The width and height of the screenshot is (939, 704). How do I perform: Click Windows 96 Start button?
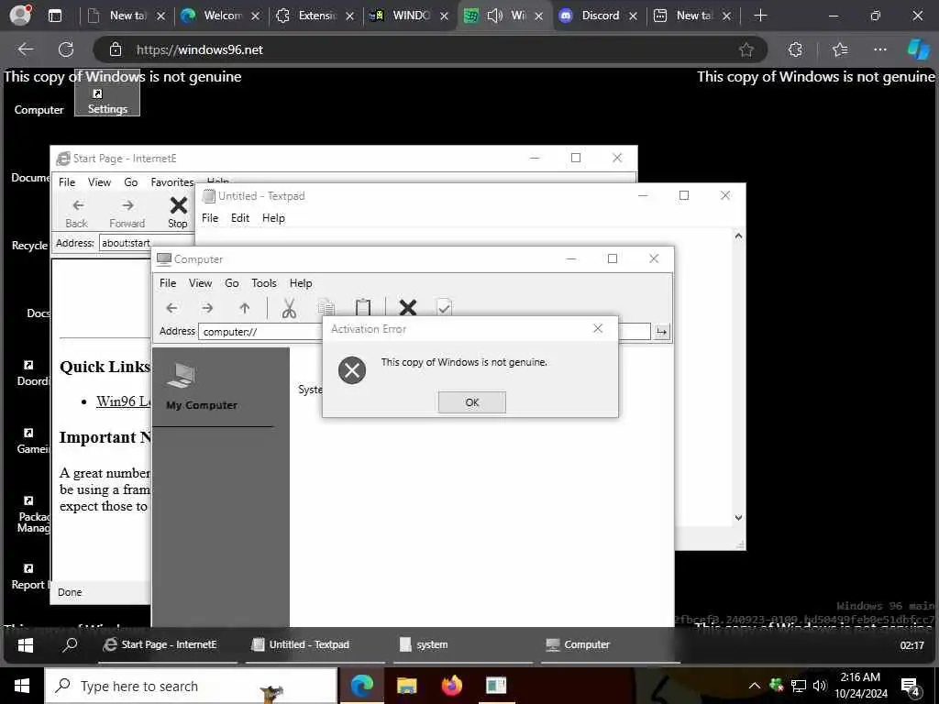pos(25,644)
